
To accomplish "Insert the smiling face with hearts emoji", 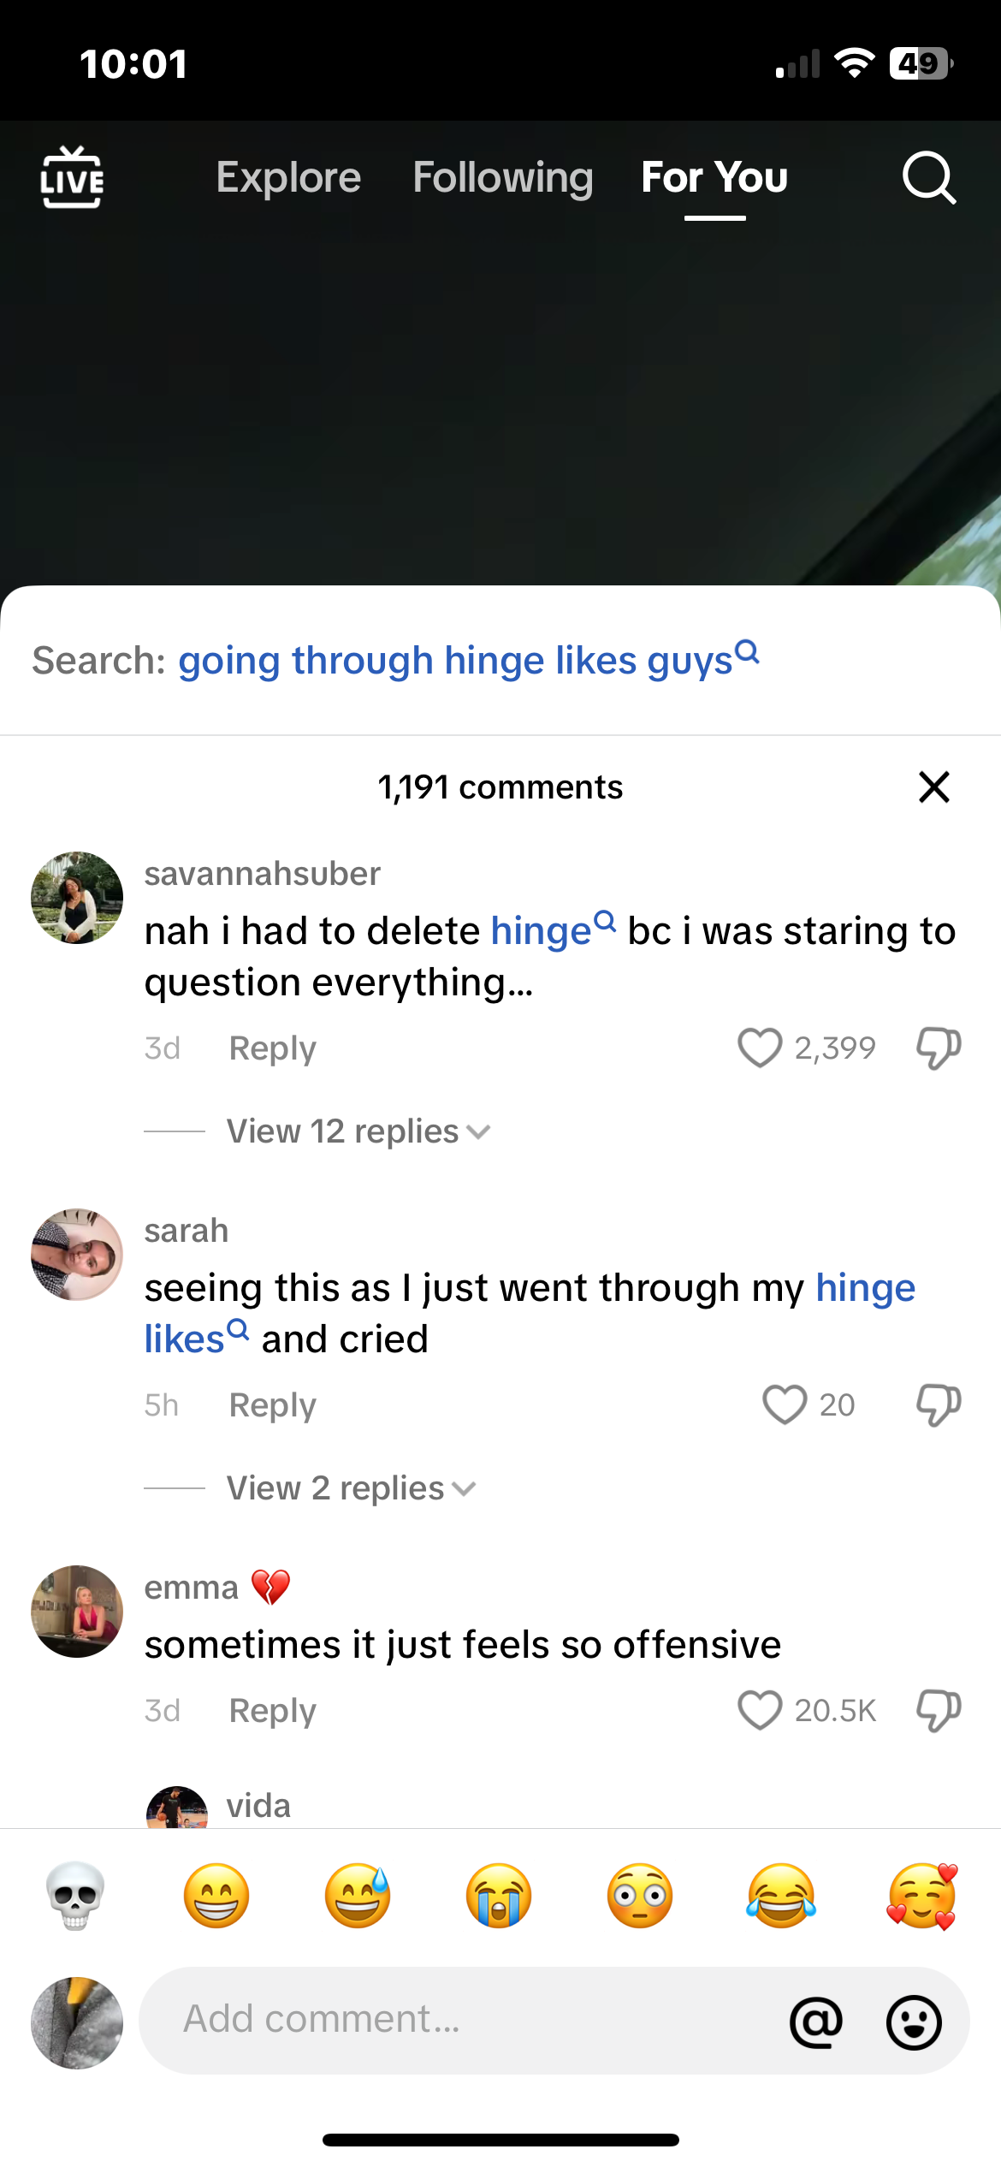I will click(921, 1895).
